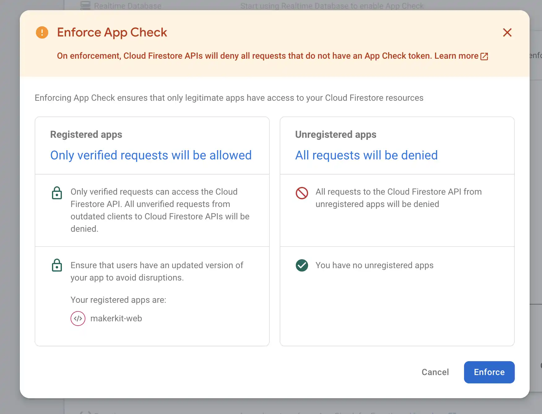Click the lock icon beside 'Ensure that users'

click(x=57, y=265)
